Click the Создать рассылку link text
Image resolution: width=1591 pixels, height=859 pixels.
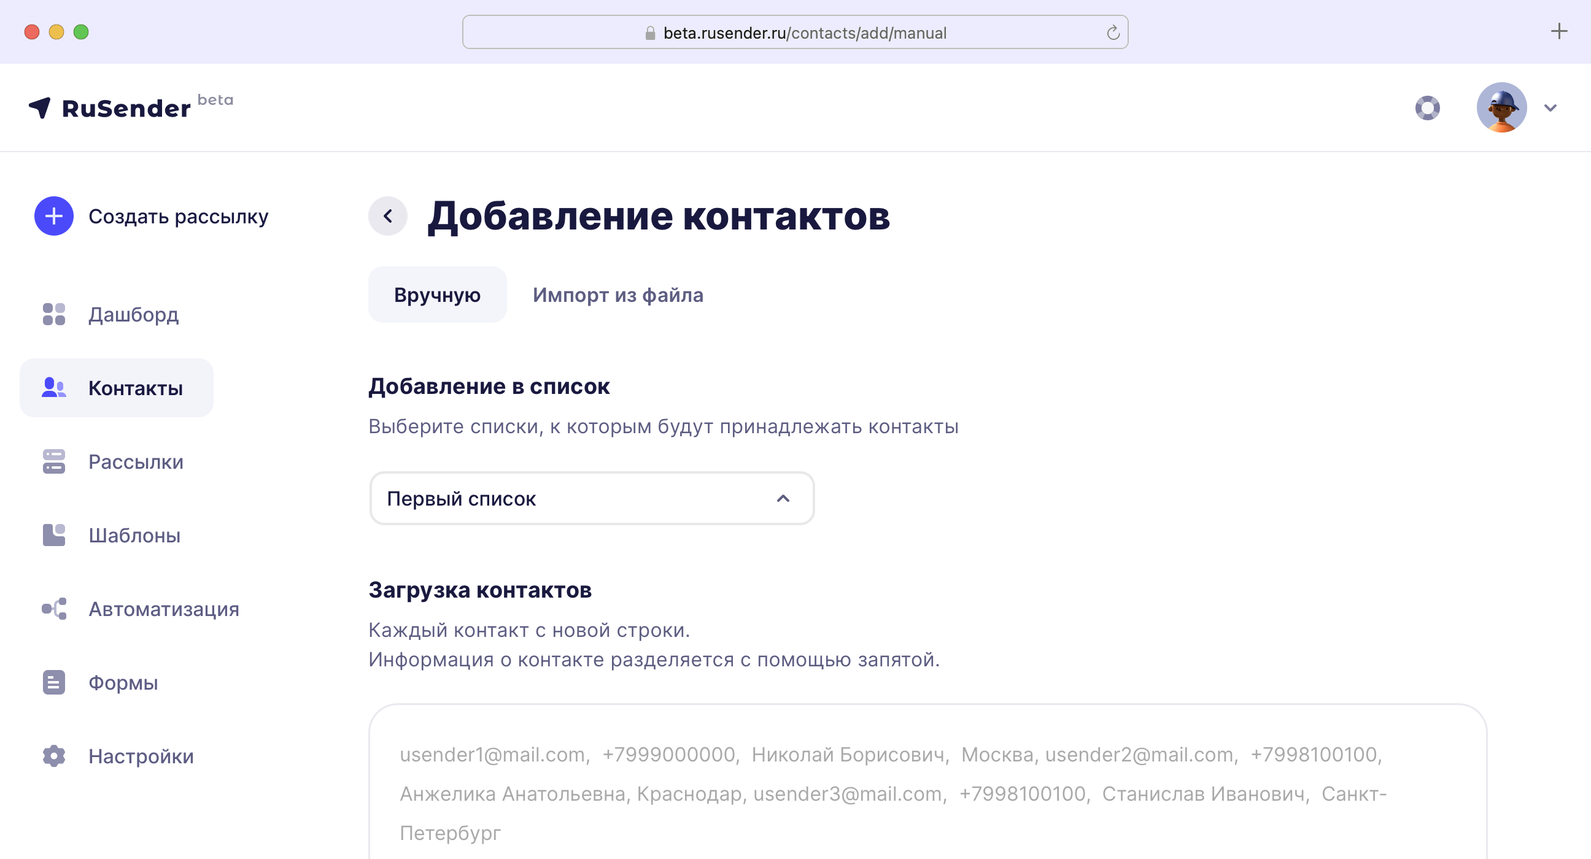(179, 217)
